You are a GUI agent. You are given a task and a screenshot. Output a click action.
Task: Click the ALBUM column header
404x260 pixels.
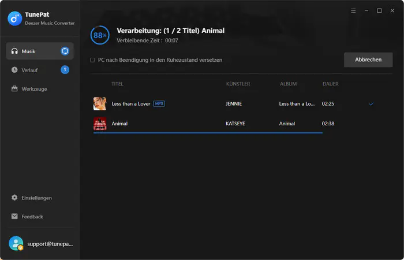click(x=289, y=84)
